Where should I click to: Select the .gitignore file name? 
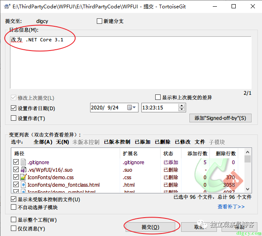(38, 162)
